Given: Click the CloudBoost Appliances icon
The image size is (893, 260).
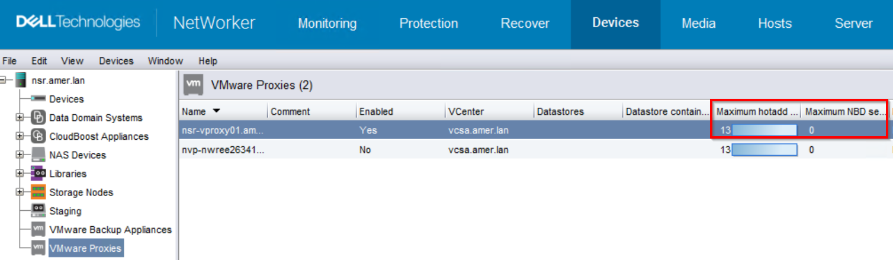Looking at the screenshot, I should [x=38, y=136].
